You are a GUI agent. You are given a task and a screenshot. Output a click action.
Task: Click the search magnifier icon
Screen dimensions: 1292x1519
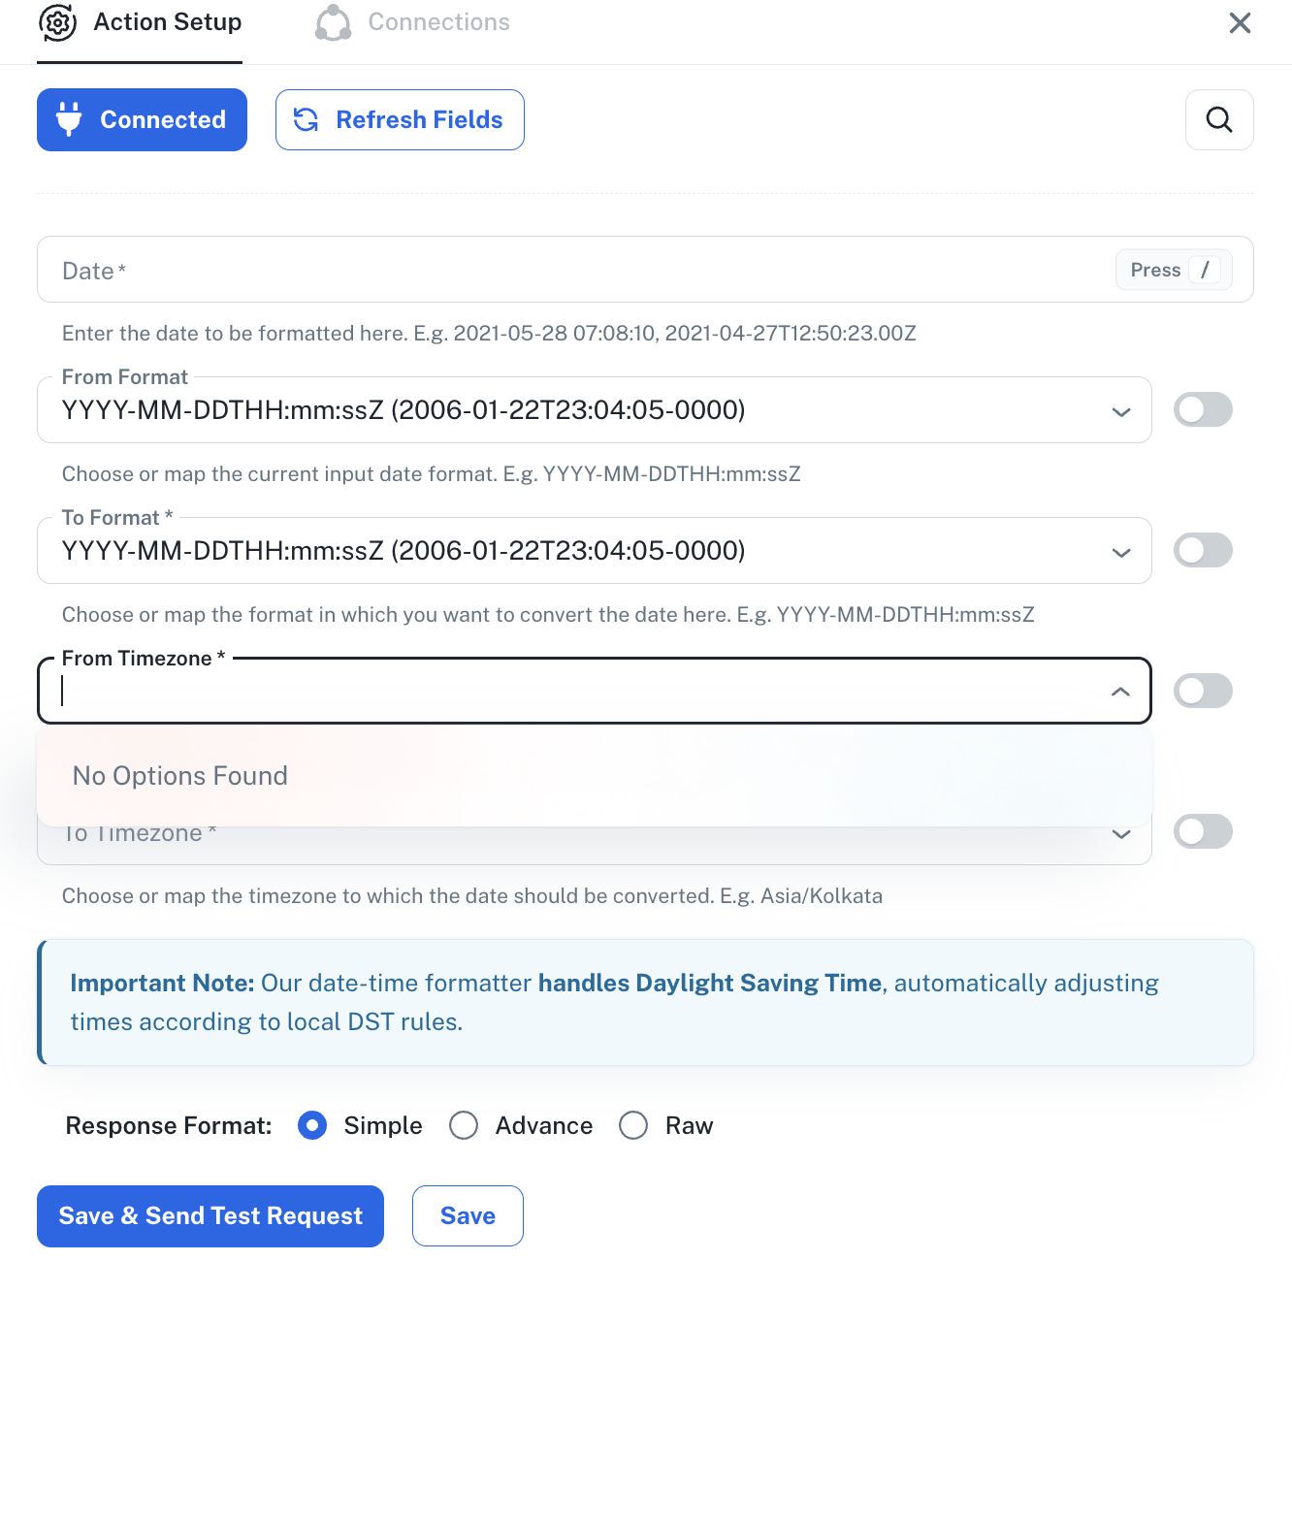1219,119
